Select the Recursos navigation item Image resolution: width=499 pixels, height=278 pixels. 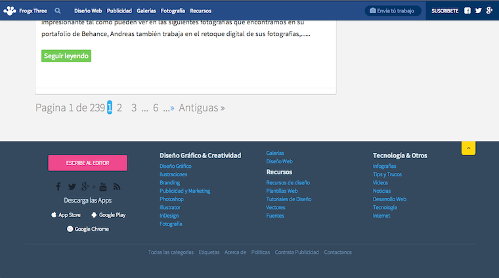point(200,11)
